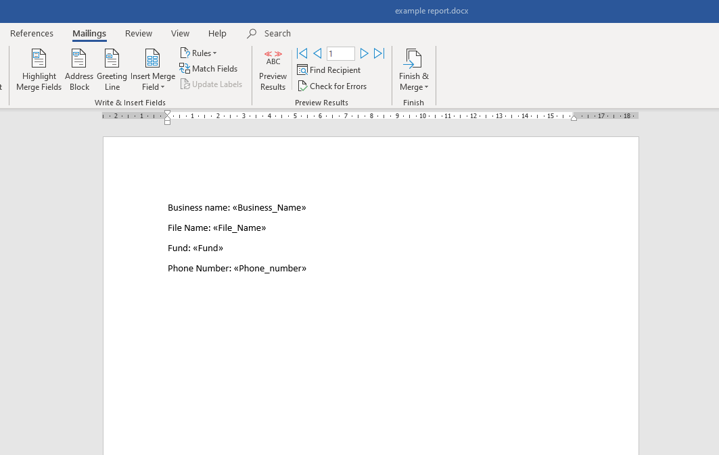Click the right indent marker on ruler
This screenshot has height=455, width=719.
[574, 118]
